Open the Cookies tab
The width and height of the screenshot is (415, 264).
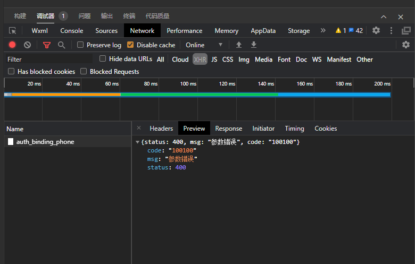(x=326, y=129)
